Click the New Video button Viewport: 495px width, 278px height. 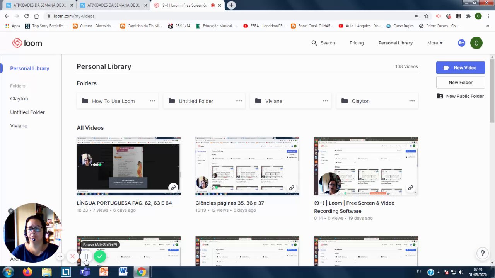[461, 68]
